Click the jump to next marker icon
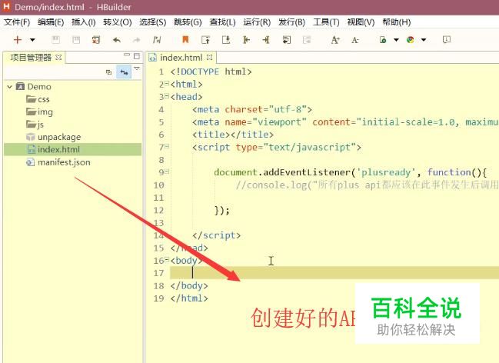The image size is (499, 363). (x=226, y=40)
